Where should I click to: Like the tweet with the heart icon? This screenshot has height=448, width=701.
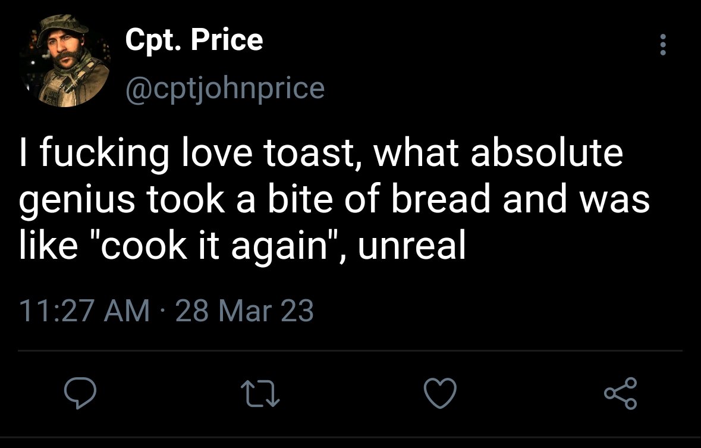pyautogui.click(x=441, y=393)
